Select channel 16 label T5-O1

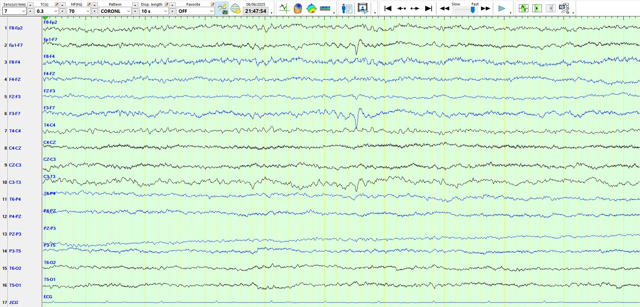coord(15,285)
